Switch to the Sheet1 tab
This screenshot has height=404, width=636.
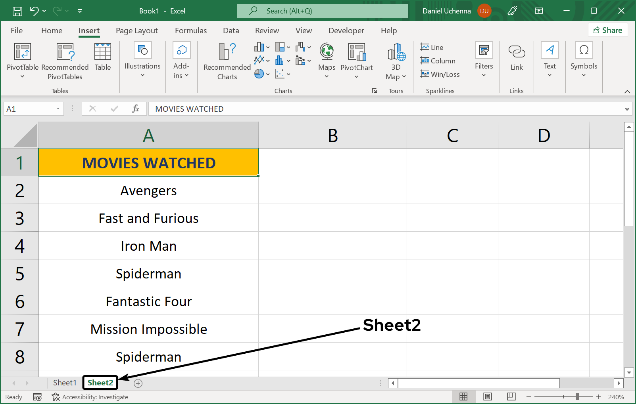(64, 383)
